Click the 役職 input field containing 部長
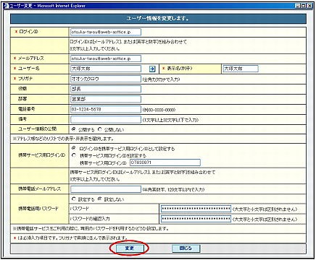The image size is (316, 260). [106, 89]
